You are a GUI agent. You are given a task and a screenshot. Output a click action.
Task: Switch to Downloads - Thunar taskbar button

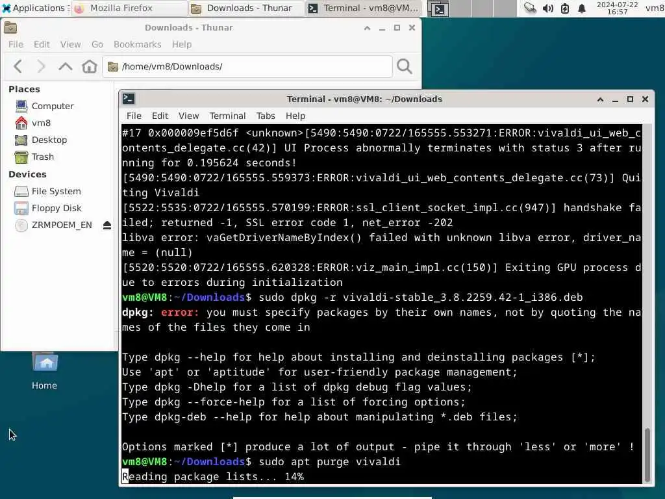pyautogui.click(x=246, y=8)
